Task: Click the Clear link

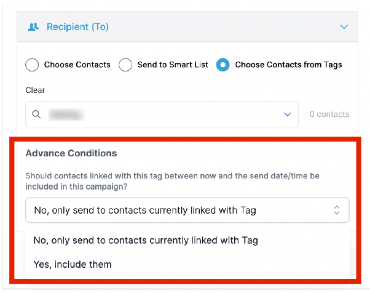Action: click(x=35, y=90)
